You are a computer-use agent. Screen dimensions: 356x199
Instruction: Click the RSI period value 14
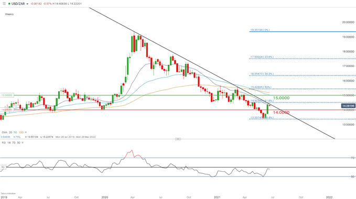point(9,143)
